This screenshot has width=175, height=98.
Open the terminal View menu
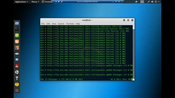54,24
